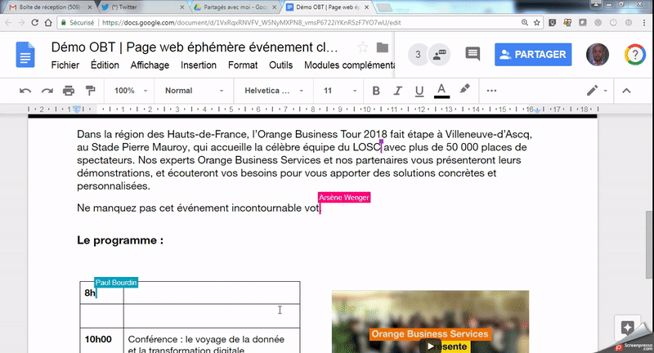Screen dimensions: 654x353
Task: Open the user account avatar
Action: click(x=598, y=55)
